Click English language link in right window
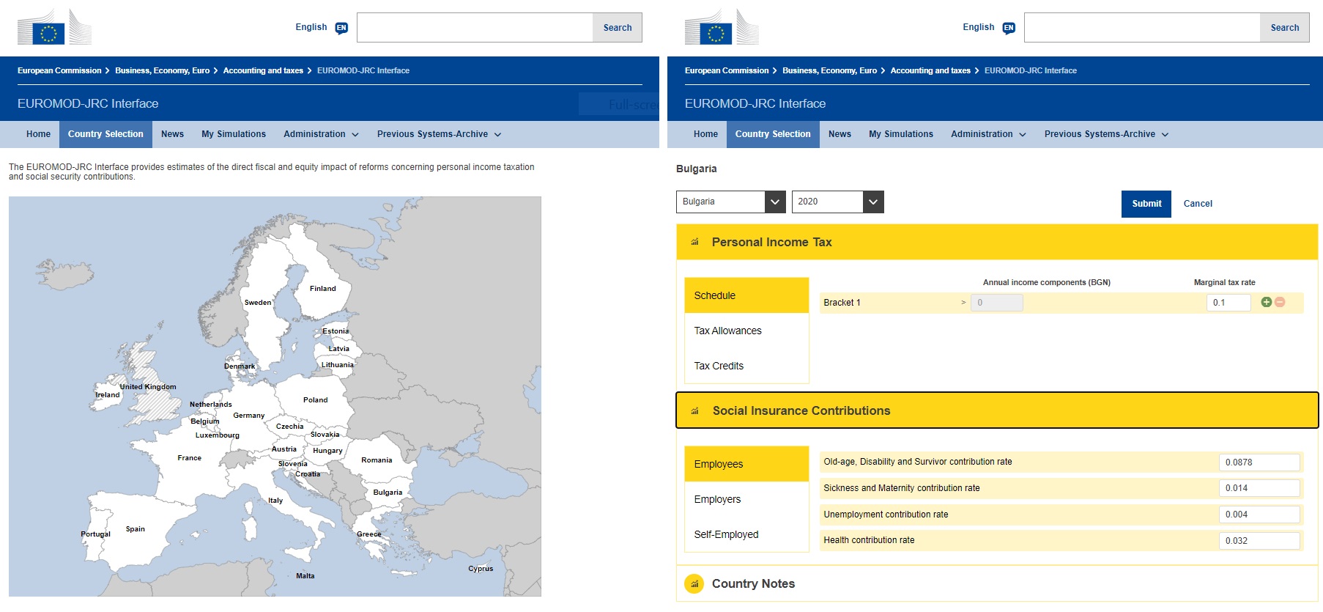This screenshot has width=1323, height=612. pyautogui.click(x=979, y=27)
